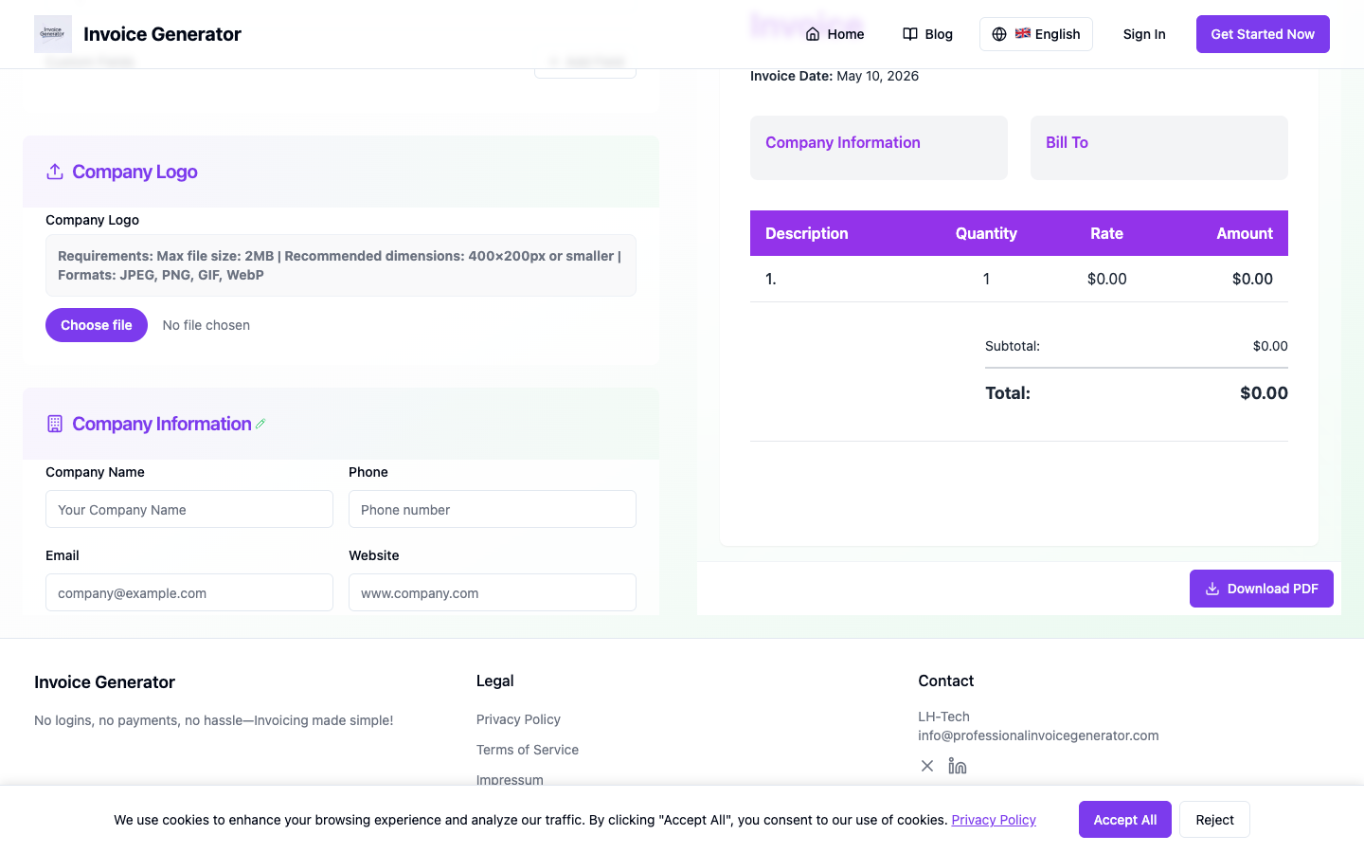
Task: Open Privacy Policy under Legal in footer
Action: (518, 719)
